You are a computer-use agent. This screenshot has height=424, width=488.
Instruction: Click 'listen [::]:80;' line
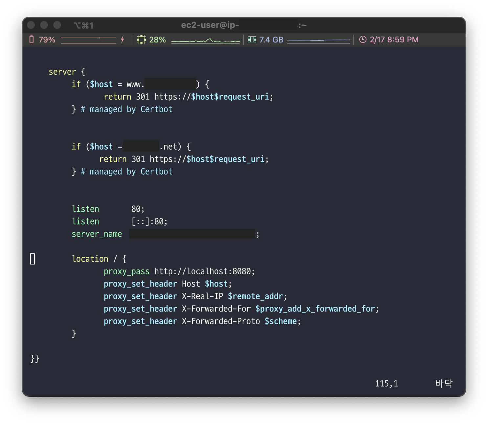point(120,222)
